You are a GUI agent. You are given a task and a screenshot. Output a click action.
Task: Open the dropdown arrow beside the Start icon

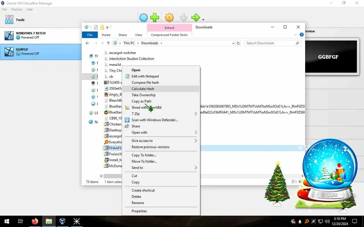click(203, 20)
